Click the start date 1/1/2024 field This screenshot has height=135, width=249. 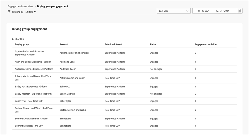(204, 11)
